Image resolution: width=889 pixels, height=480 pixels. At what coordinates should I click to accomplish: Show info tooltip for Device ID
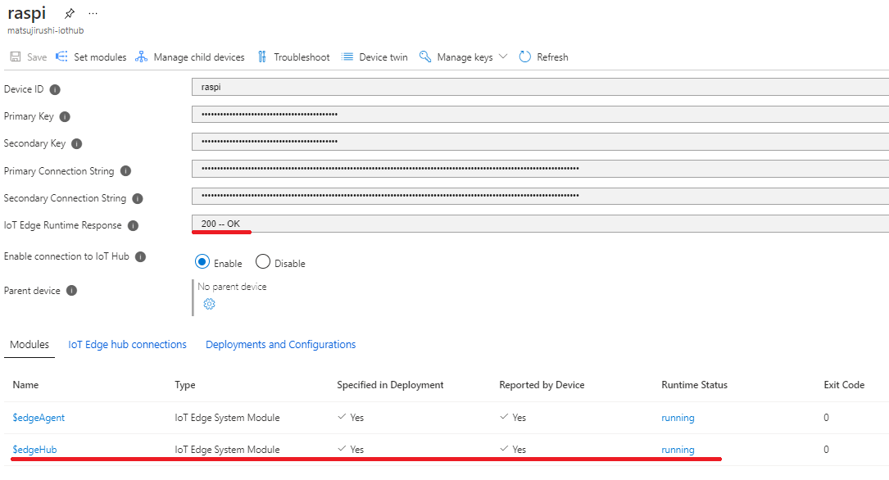[55, 89]
